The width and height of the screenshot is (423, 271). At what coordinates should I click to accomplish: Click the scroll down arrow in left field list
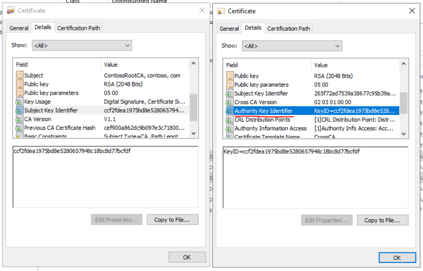(194, 133)
